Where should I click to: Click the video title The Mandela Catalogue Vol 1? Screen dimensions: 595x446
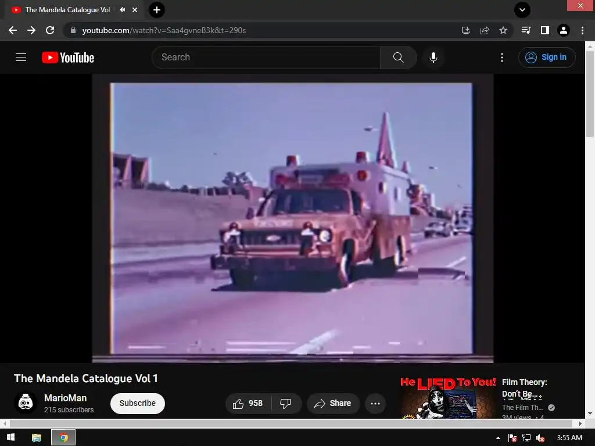[86, 379]
